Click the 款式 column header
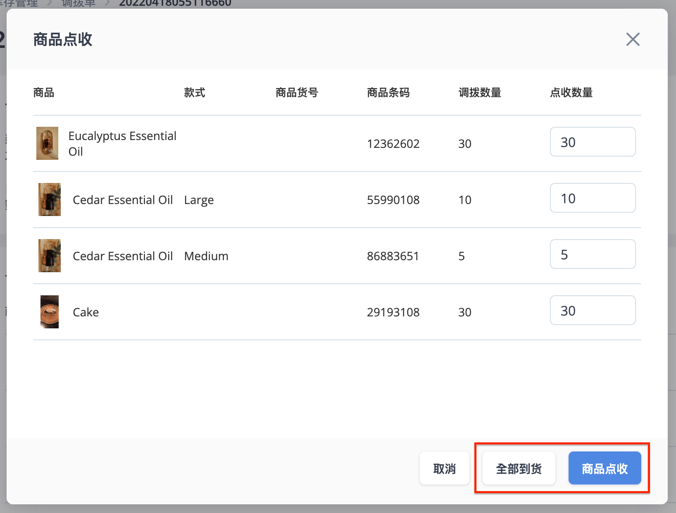Screen dimensions: 676x513 (x=195, y=93)
